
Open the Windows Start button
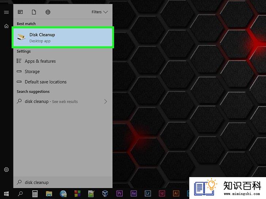[7, 194]
